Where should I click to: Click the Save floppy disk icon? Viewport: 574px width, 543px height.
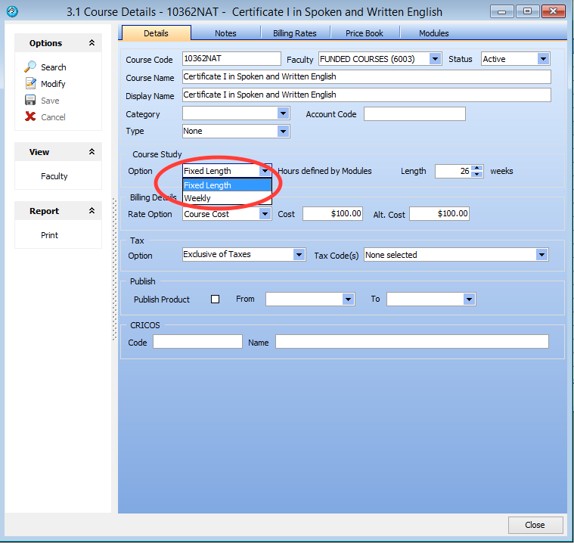coord(30,101)
